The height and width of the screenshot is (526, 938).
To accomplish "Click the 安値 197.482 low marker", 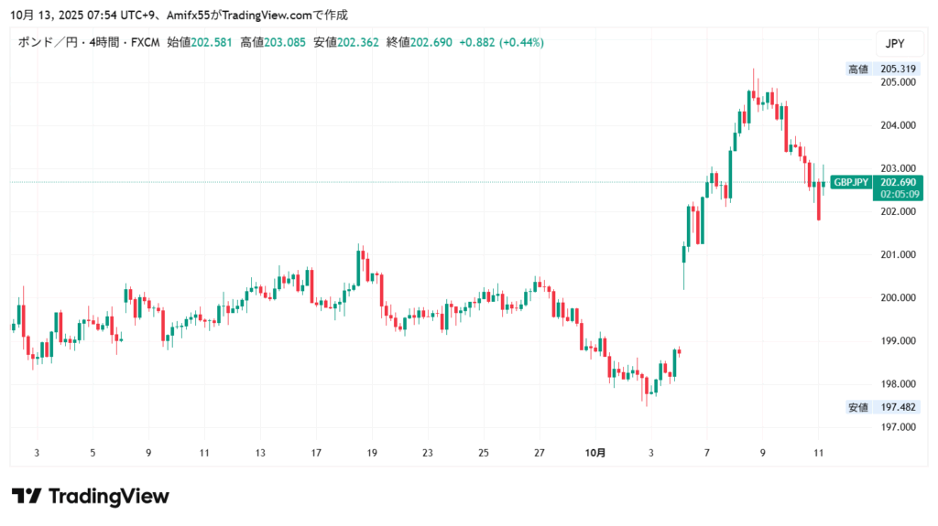I will pos(882,407).
